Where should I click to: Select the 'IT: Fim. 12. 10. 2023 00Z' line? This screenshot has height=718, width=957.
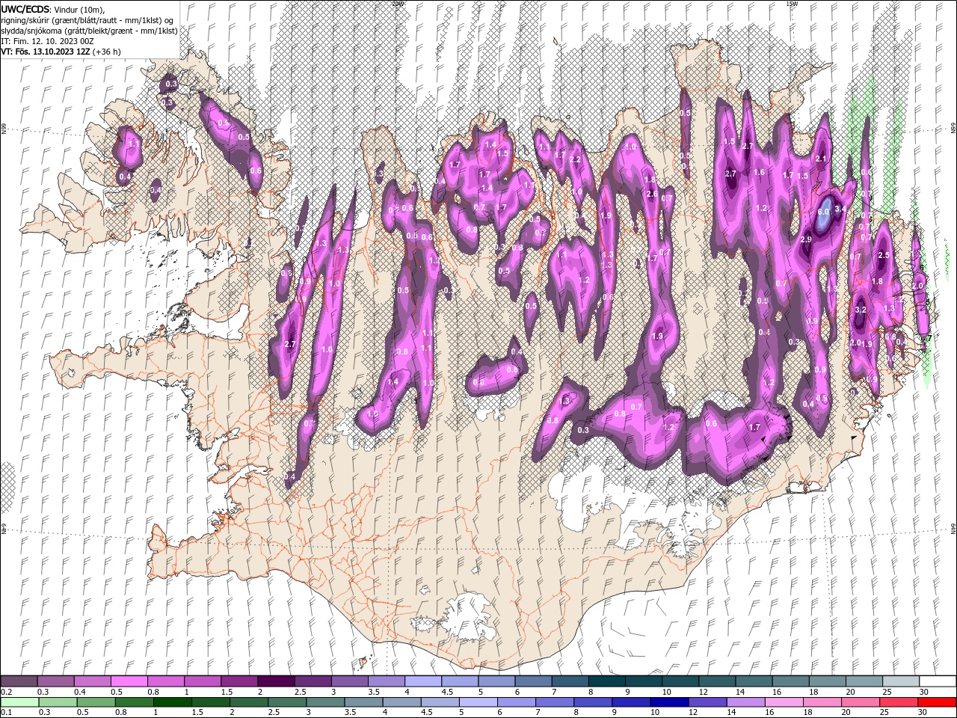click(47, 41)
